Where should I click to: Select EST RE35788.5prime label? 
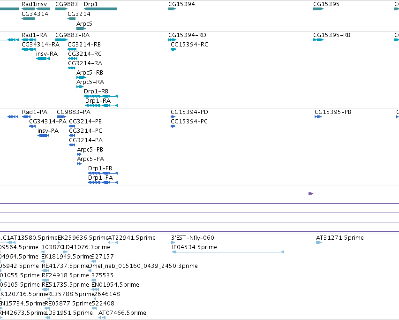coord(71,294)
